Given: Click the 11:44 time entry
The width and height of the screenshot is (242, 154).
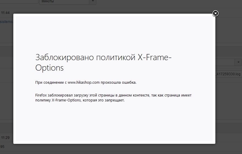Looking at the screenshot, I should click(5, 13).
